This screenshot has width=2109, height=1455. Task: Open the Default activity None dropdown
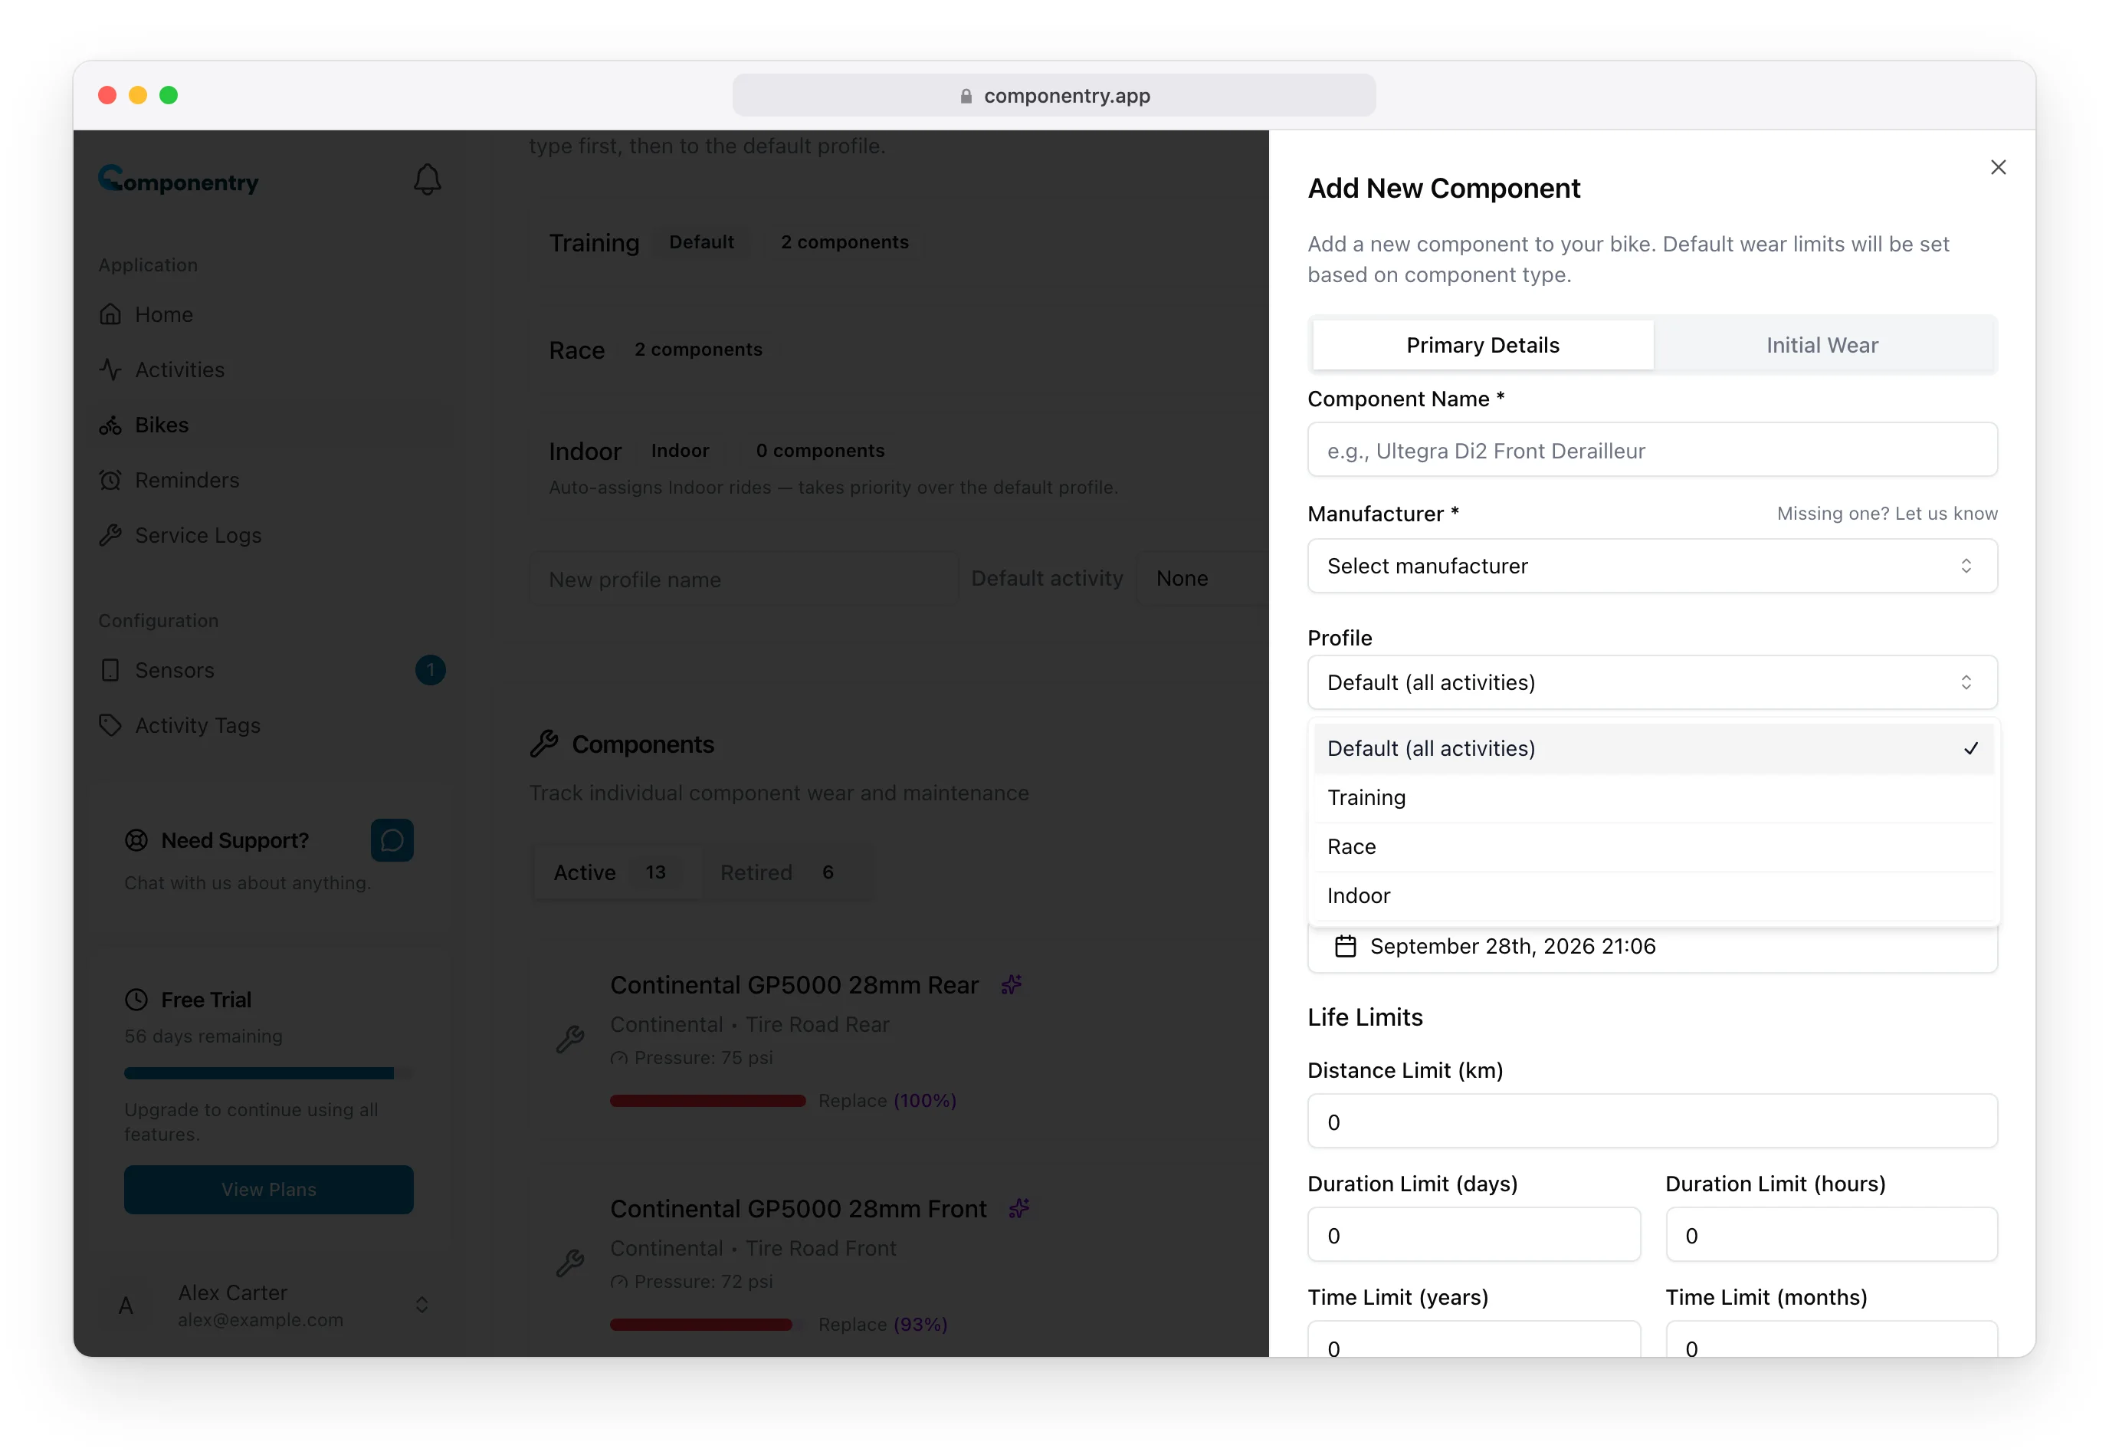[1202, 578]
